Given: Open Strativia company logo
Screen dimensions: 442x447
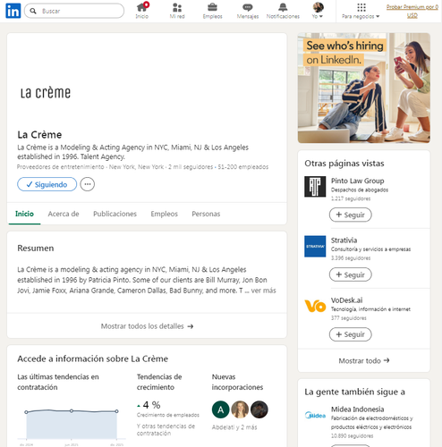Looking at the screenshot, I should (315, 246).
